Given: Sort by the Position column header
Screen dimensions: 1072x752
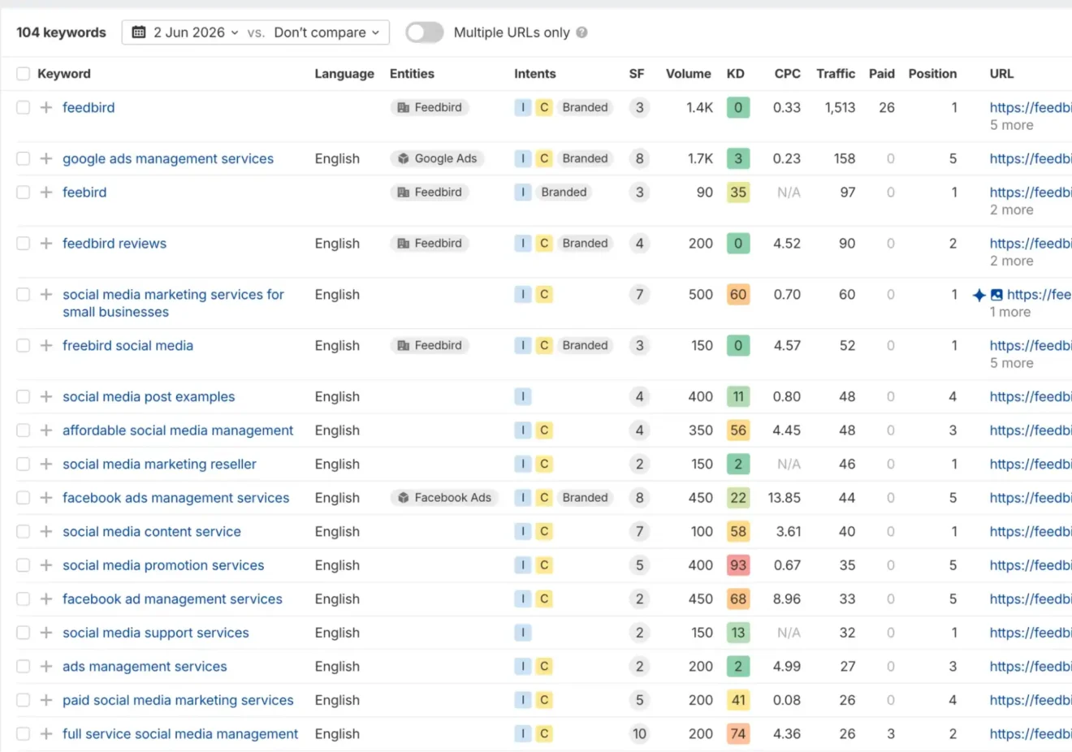Looking at the screenshot, I should click(x=932, y=74).
